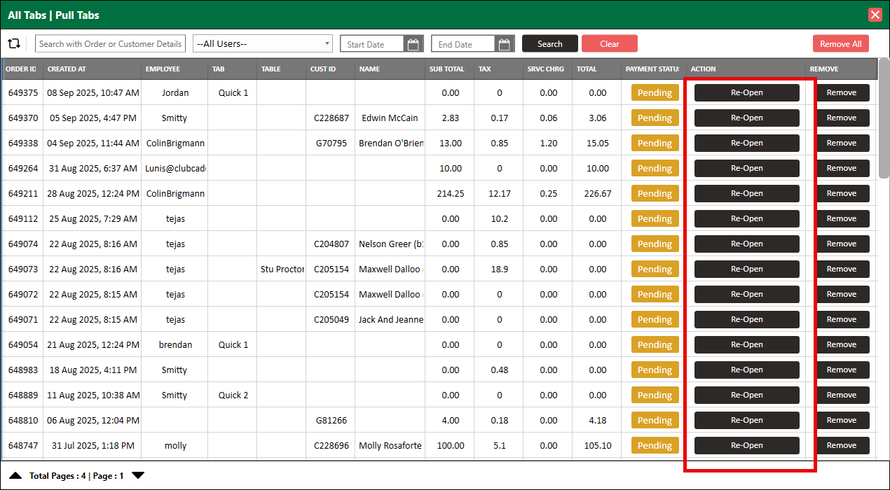Sort by CREATED AT column header

92,69
